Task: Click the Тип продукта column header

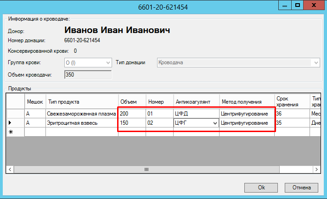Action: point(81,101)
